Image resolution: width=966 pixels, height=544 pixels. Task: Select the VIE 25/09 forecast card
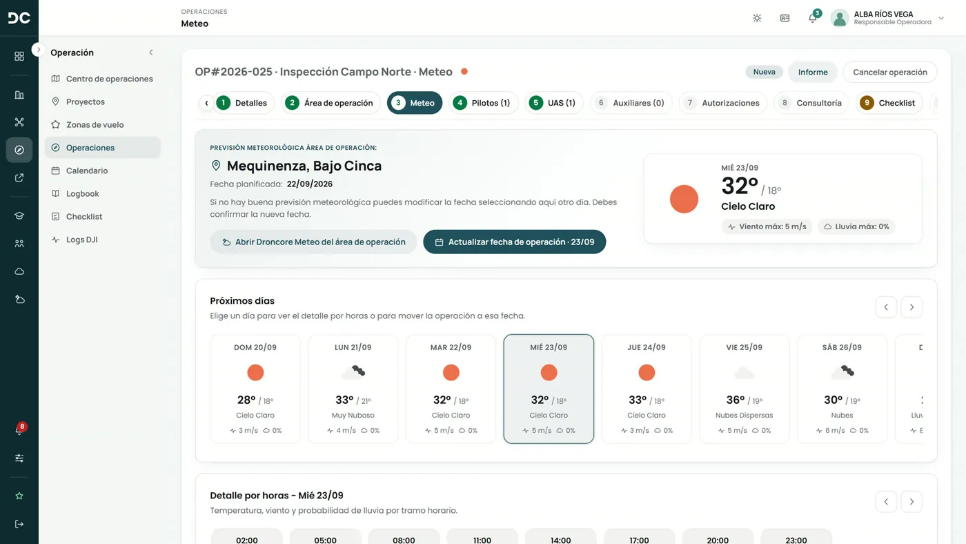point(745,389)
